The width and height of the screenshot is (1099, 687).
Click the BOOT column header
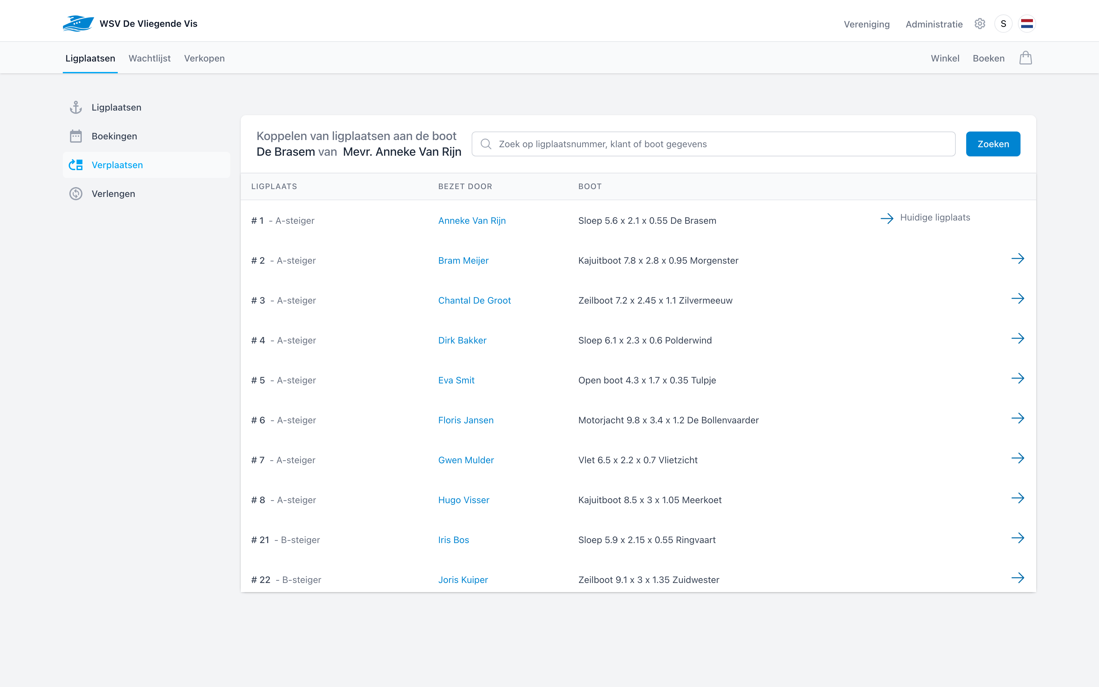(590, 186)
